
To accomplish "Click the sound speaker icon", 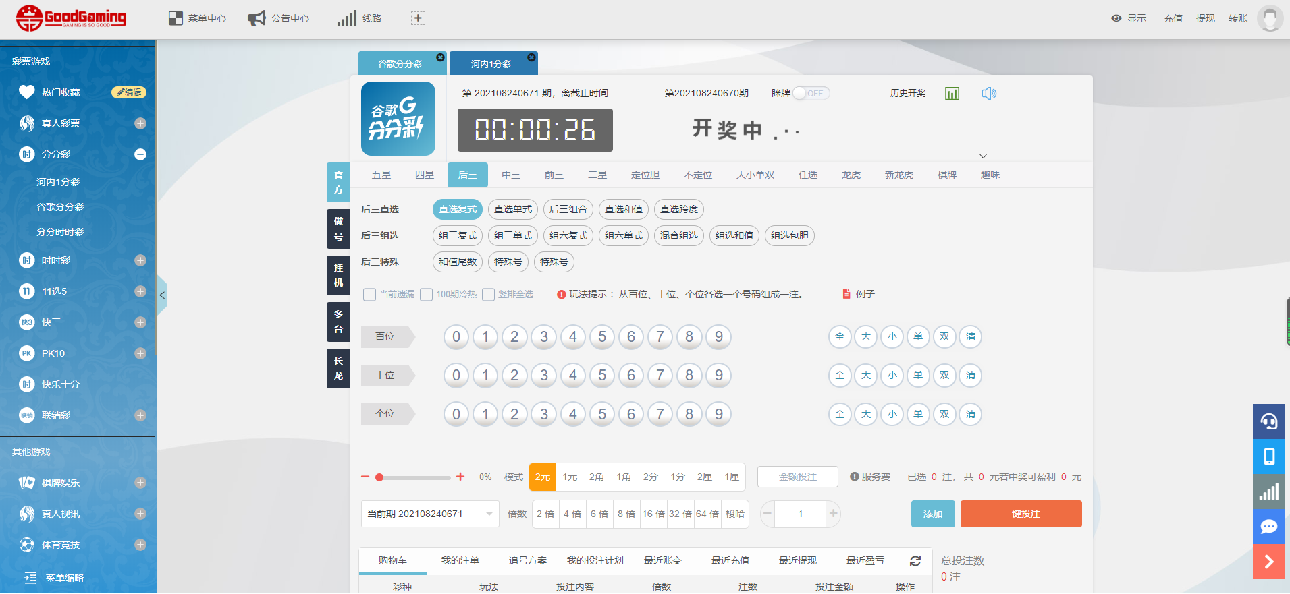I will coord(989,94).
